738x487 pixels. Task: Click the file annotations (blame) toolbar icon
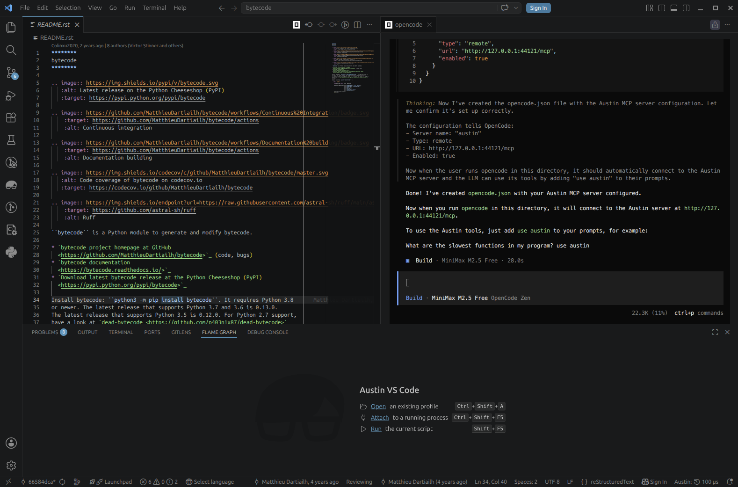pos(345,25)
